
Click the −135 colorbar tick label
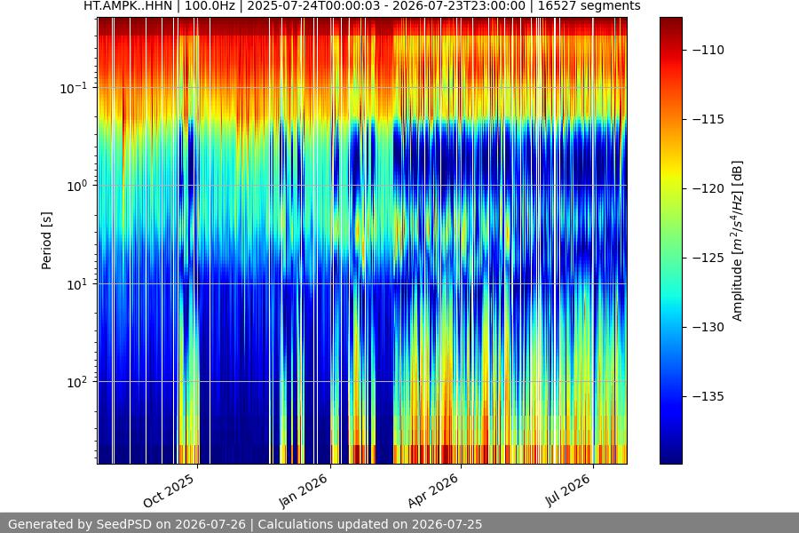click(708, 396)
